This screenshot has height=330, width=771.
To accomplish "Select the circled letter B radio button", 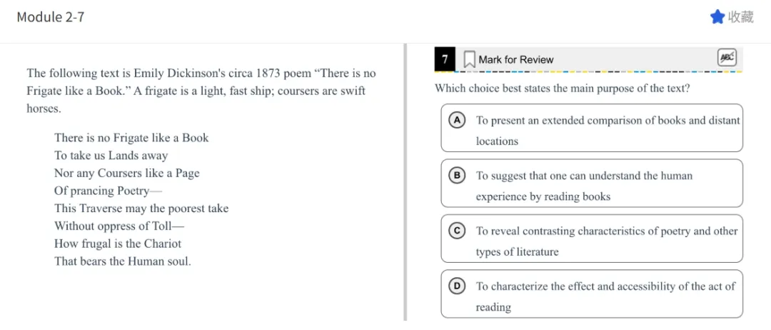I will click(x=456, y=175).
